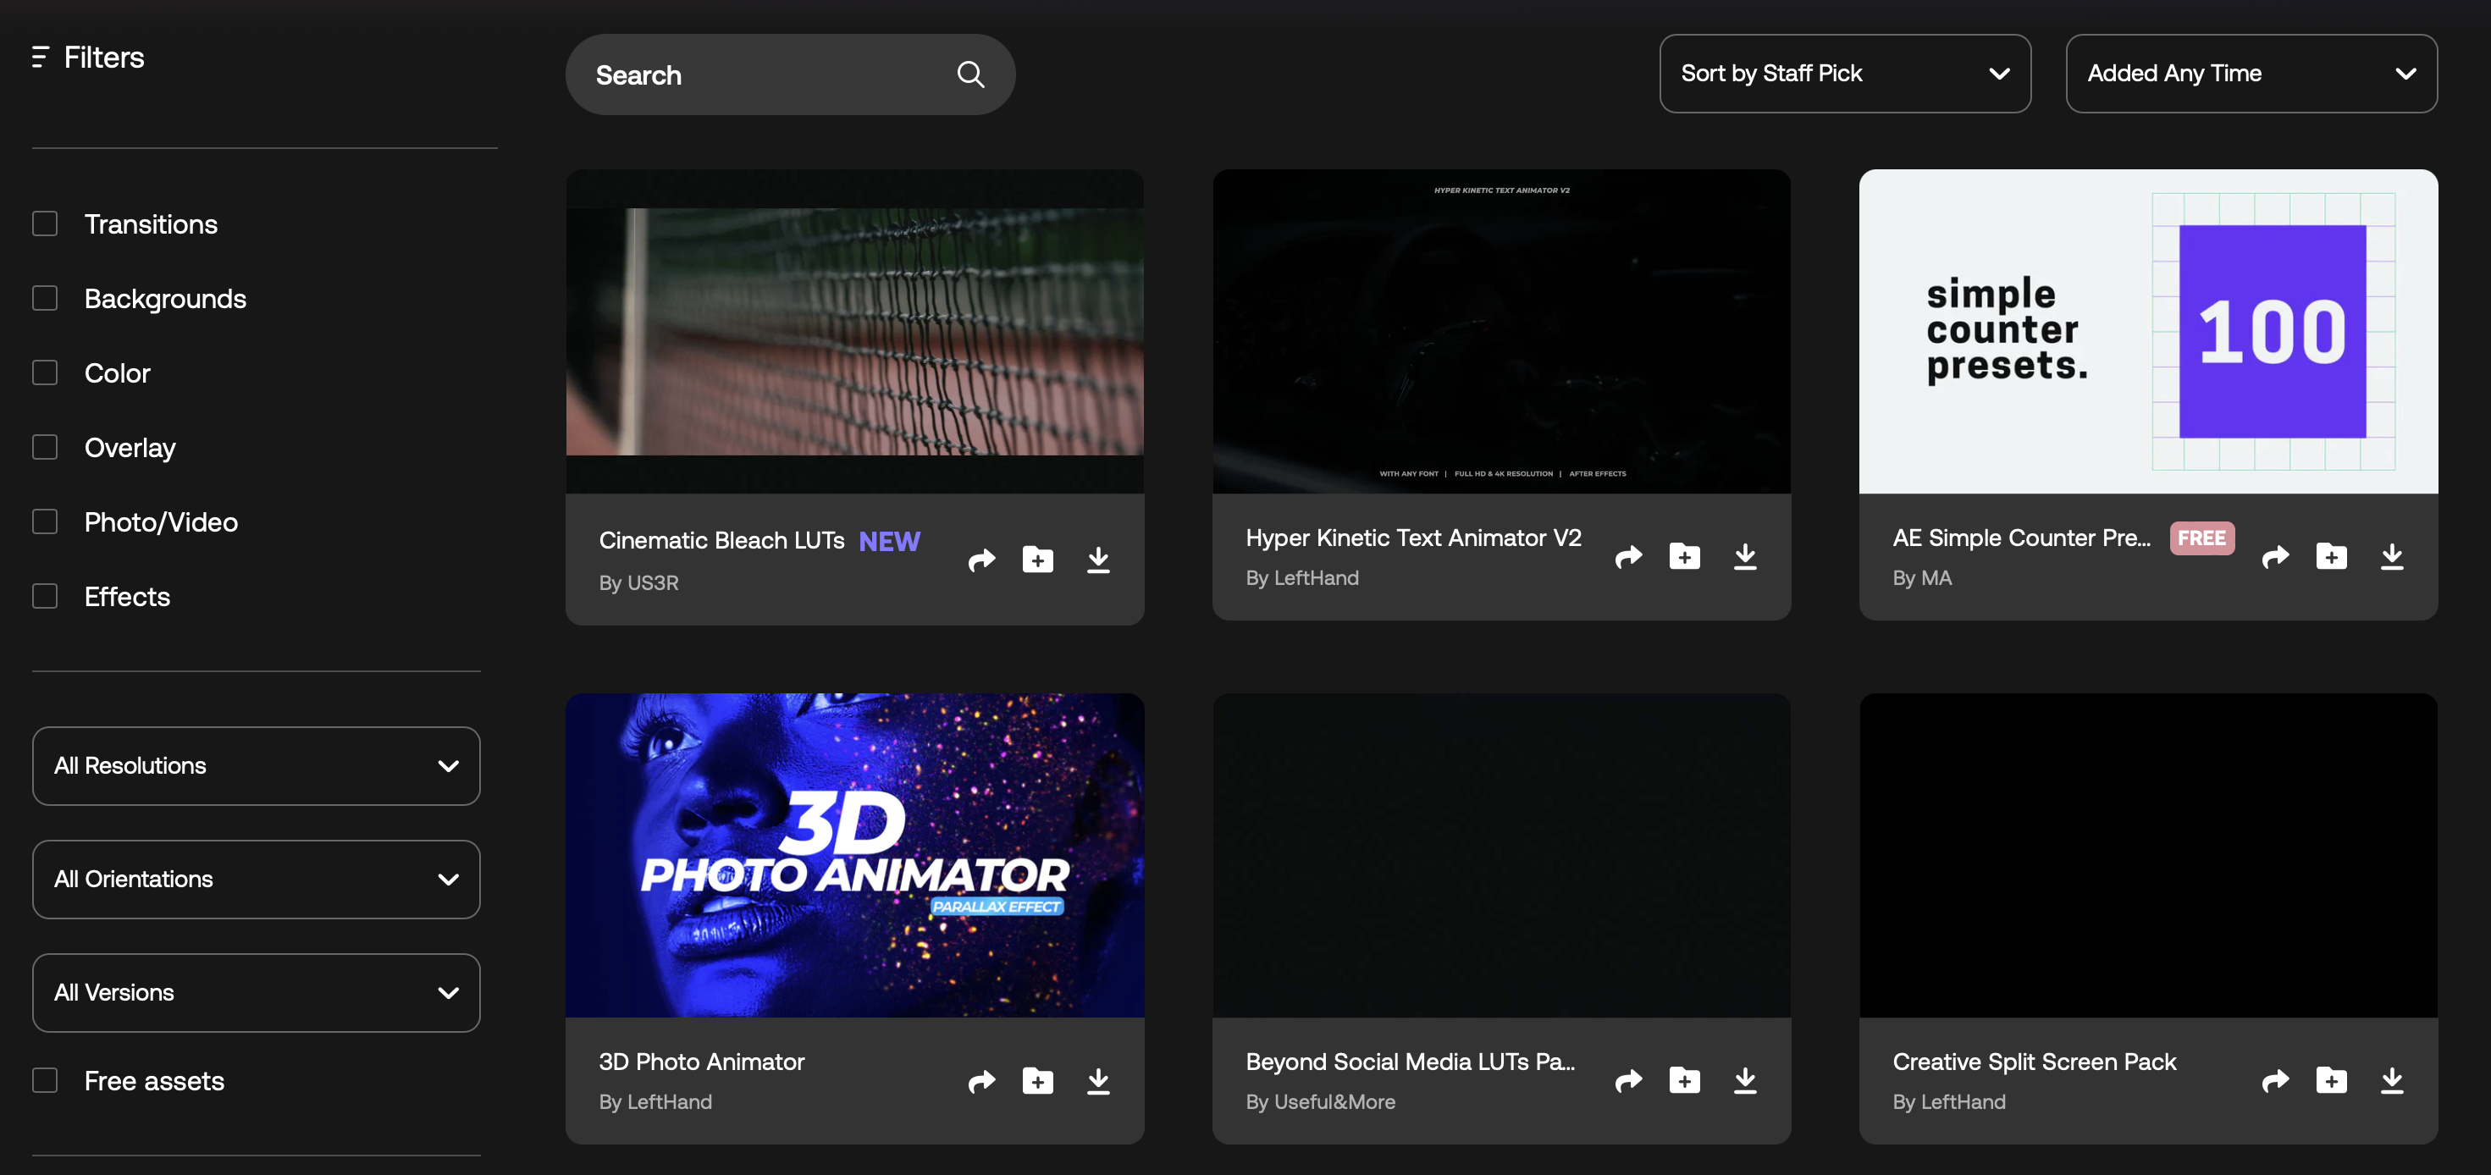Share Creative Split Screen Pack
The width and height of the screenshot is (2491, 1175).
click(2274, 1080)
